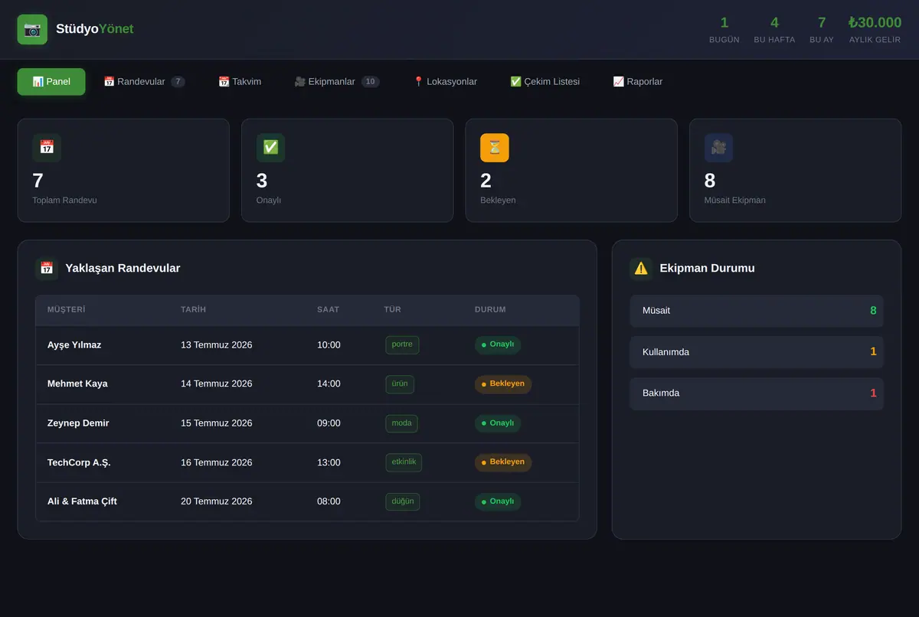Viewport: 919px width, 617px height.
Task: Click the calendar icon on Toplam Randevu card
Action: pyautogui.click(x=47, y=148)
